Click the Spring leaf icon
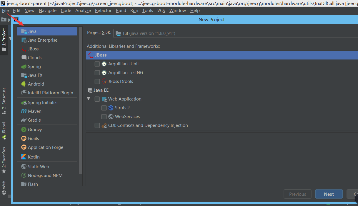The width and height of the screenshot is (358, 206). [24, 66]
